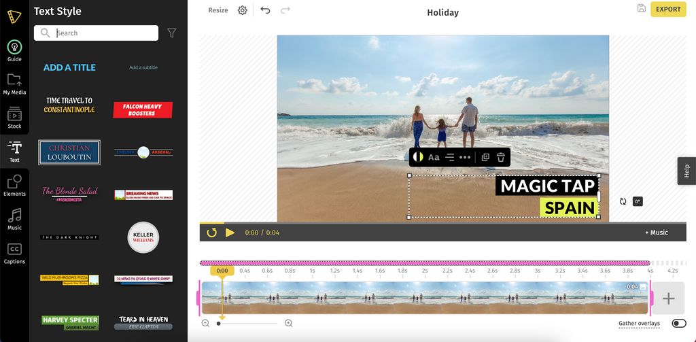Open the Guide panel
The height and width of the screenshot is (342, 696).
(x=14, y=50)
